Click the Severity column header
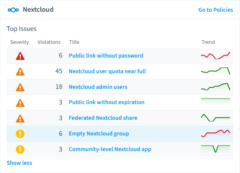This screenshot has width=240, height=173. click(19, 42)
